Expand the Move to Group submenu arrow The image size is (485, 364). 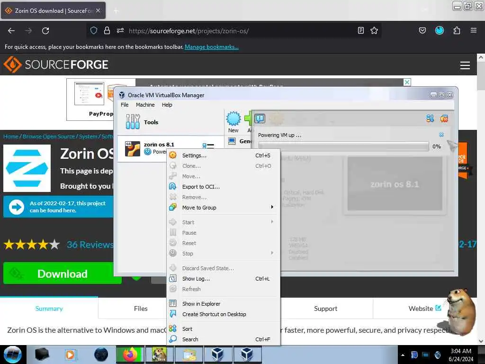tap(272, 207)
